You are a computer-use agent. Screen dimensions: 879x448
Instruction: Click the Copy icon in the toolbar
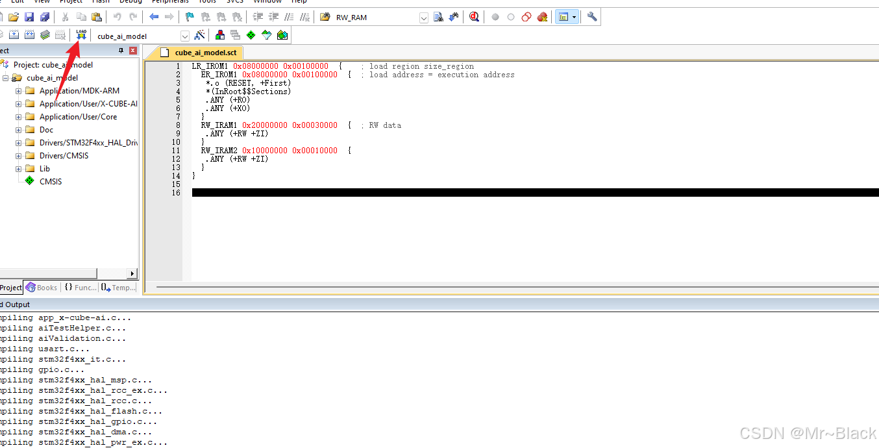point(81,17)
